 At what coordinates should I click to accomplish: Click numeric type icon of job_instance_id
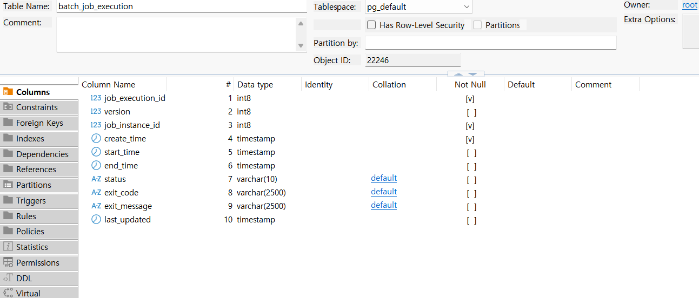[x=96, y=125]
